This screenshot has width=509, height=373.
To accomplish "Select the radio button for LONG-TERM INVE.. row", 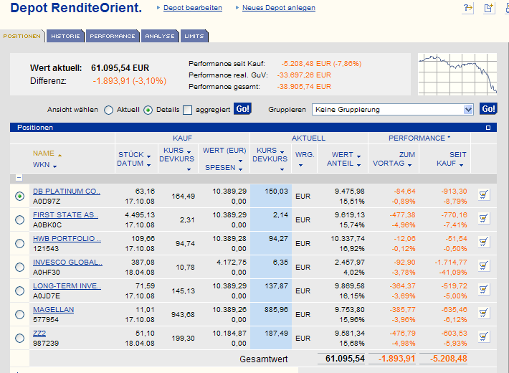I will click(x=19, y=291).
